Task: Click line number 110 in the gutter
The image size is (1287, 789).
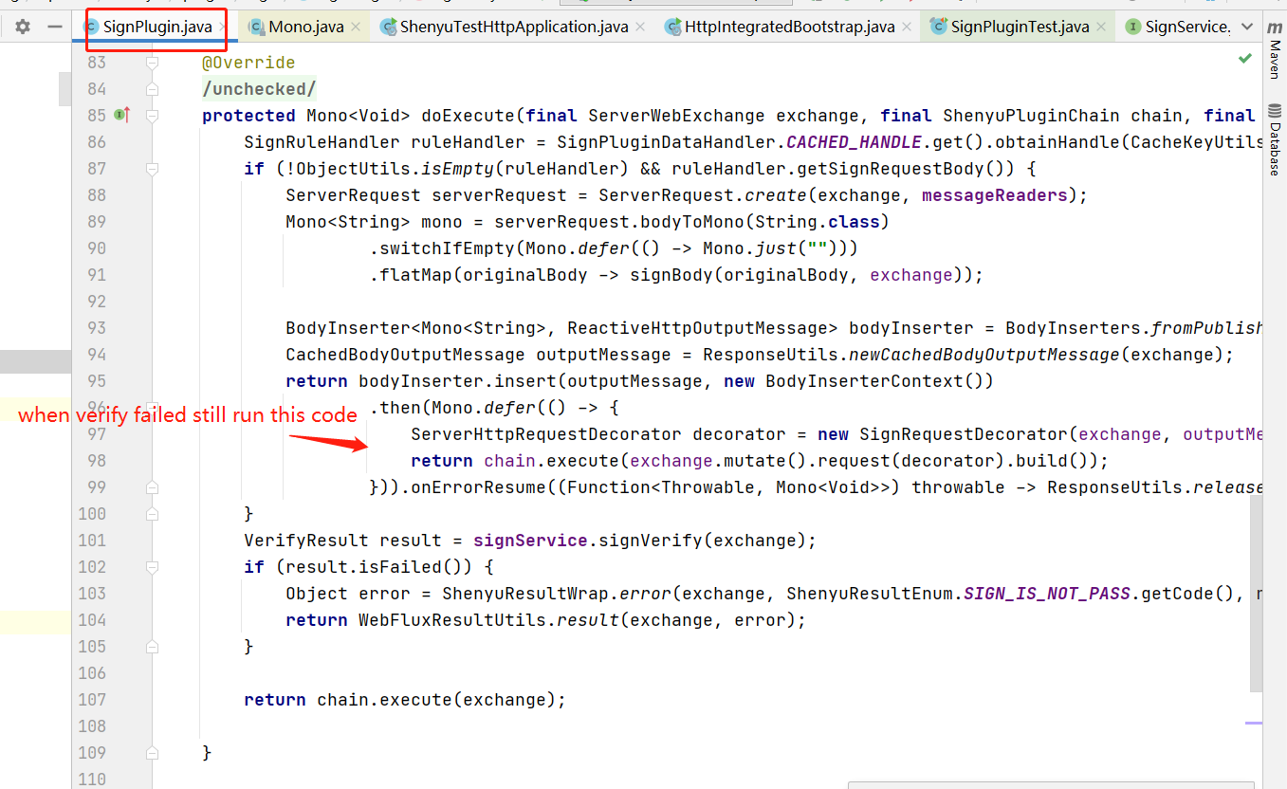Action: (x=92, y=780)
